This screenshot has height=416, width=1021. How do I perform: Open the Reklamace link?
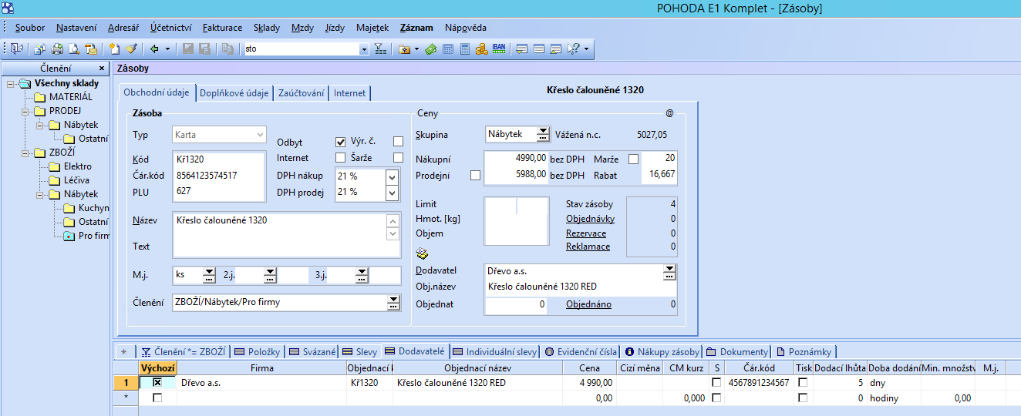pyautogui.click(x=588, y=247)
